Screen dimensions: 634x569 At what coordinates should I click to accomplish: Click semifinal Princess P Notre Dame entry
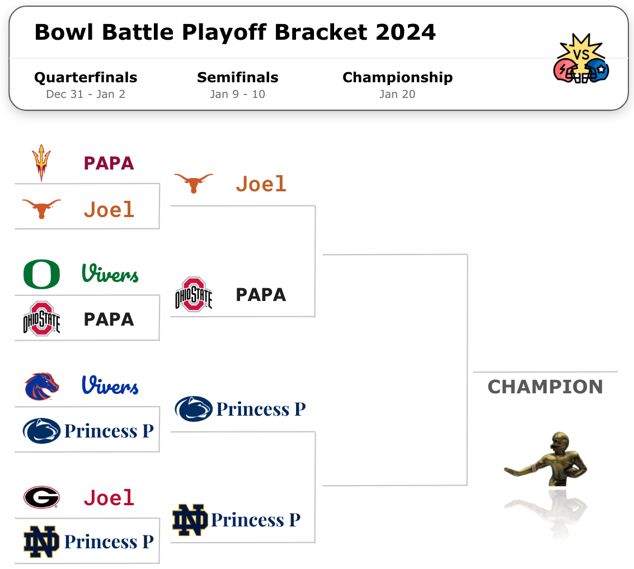coord(255,520)
